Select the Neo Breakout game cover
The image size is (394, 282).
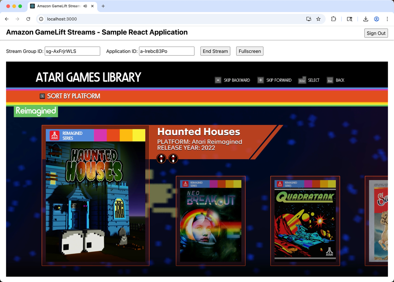coord(211,221)
